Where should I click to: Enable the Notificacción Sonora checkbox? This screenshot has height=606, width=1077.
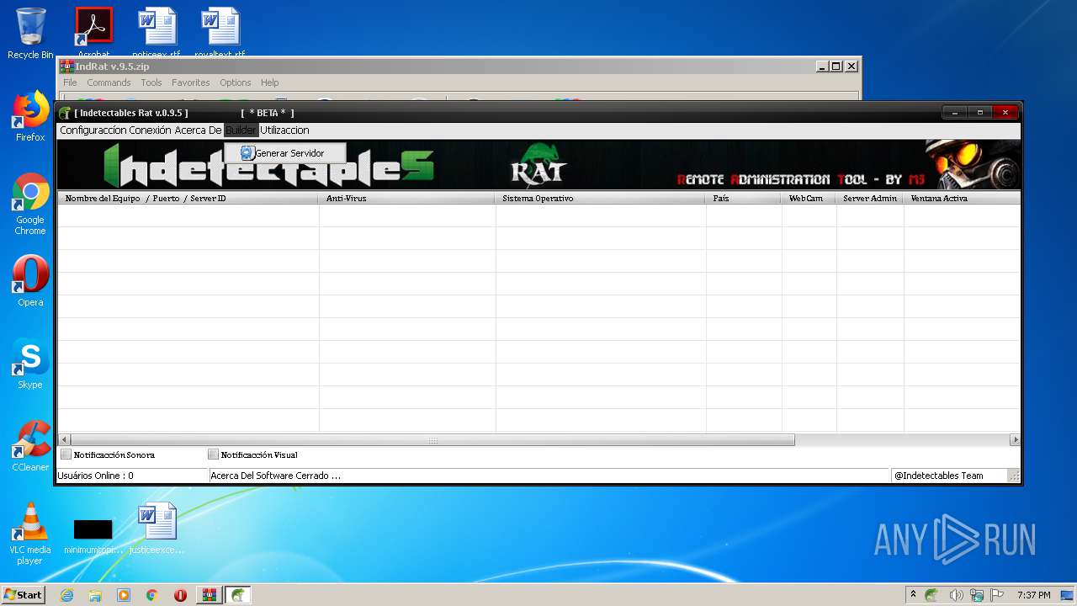tap(66, 454)
